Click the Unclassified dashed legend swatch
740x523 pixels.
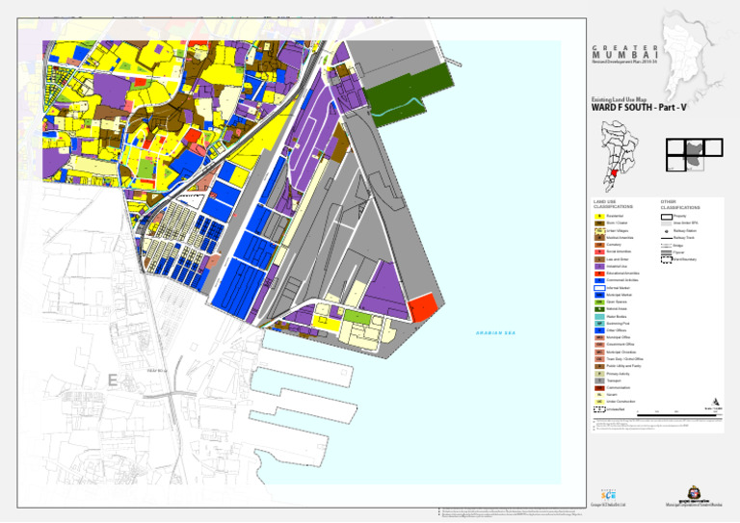(599, 409)
